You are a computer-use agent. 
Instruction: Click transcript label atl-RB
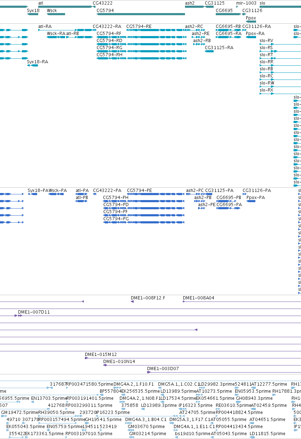click(x=73, y=34)
